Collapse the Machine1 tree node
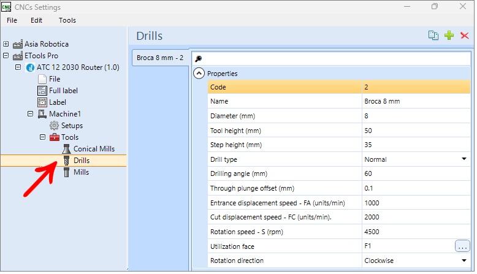This screenshot has width=477, height=274. click(x=30, y=114)
